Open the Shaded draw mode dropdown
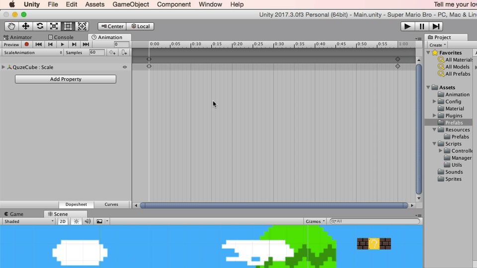The height and width of the screenshot is (268, 477). click(29, 221)
